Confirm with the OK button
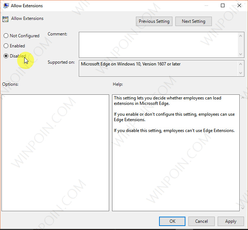This screenshot has height=230, width=248. click(x=172, y=221)
